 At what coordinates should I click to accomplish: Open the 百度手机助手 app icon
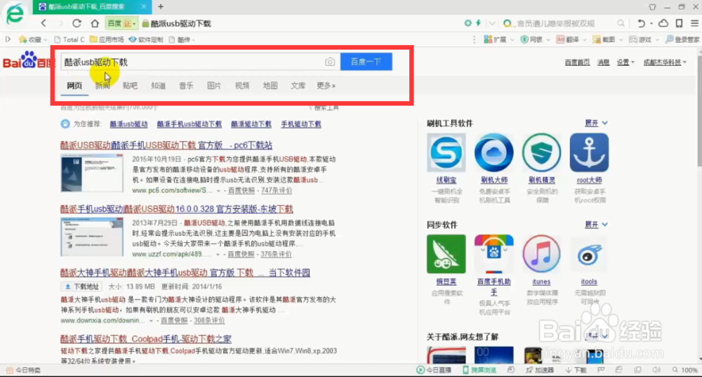pyautogui.click(x=494, y=254)
